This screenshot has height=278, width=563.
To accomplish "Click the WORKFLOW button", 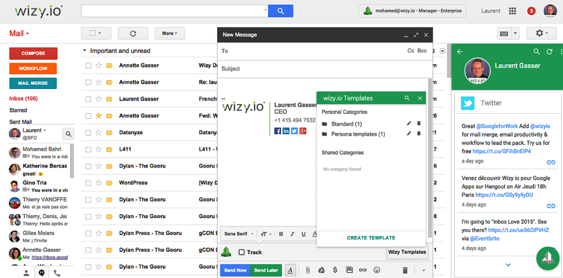I will [34, 69].
